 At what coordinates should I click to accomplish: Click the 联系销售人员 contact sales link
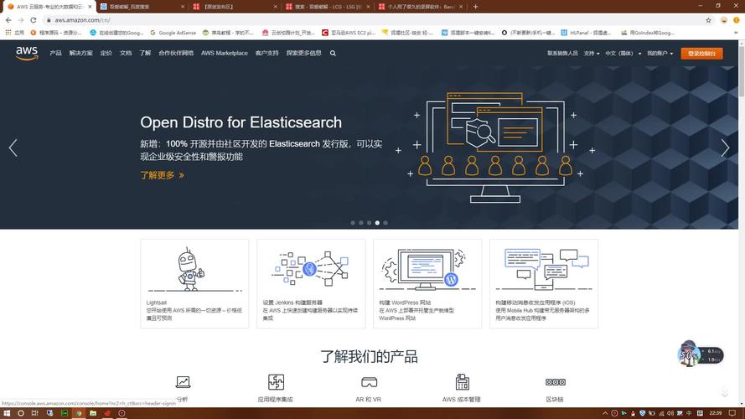coord(562,53)
